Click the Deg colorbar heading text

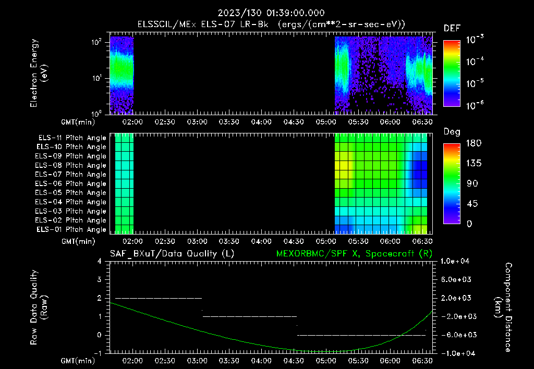tap(452, 132)
